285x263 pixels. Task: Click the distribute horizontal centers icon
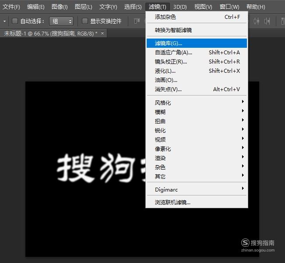click(x=256, y=21)
